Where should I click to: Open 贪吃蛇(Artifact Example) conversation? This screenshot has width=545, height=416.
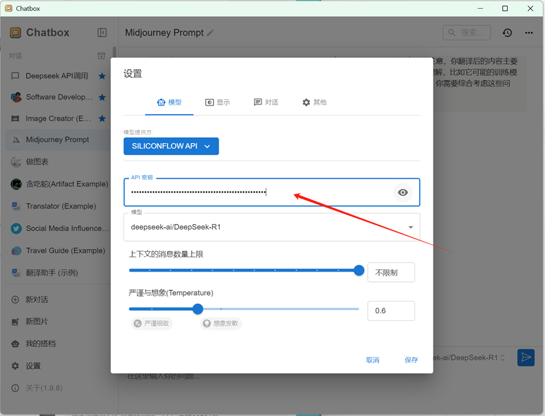click(57, 184)
